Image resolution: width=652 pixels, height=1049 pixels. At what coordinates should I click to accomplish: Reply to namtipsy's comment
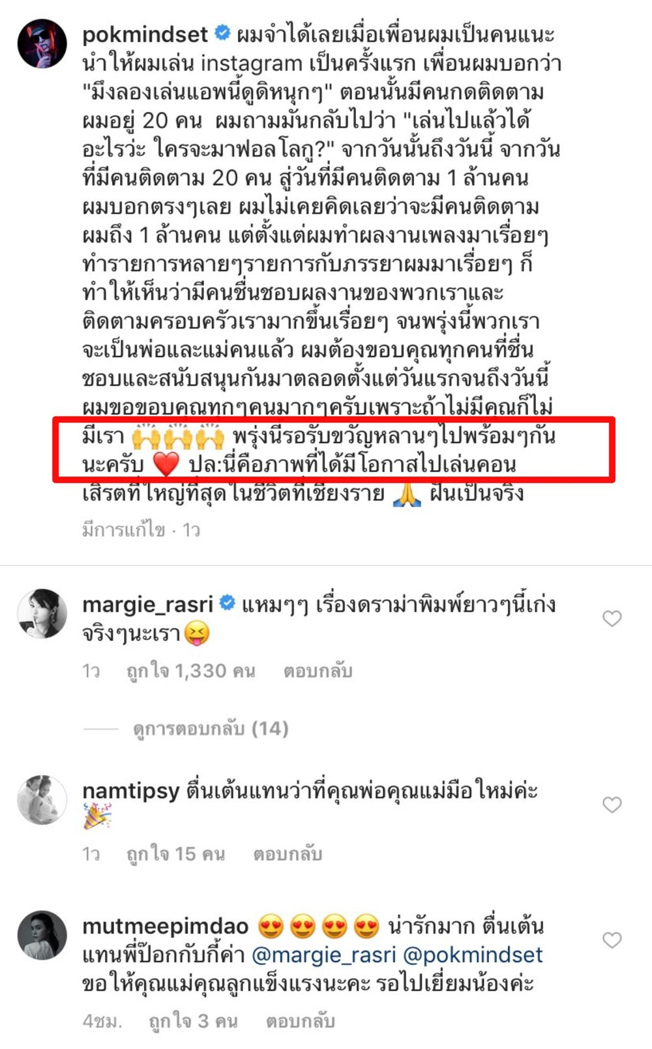(288, 854)
